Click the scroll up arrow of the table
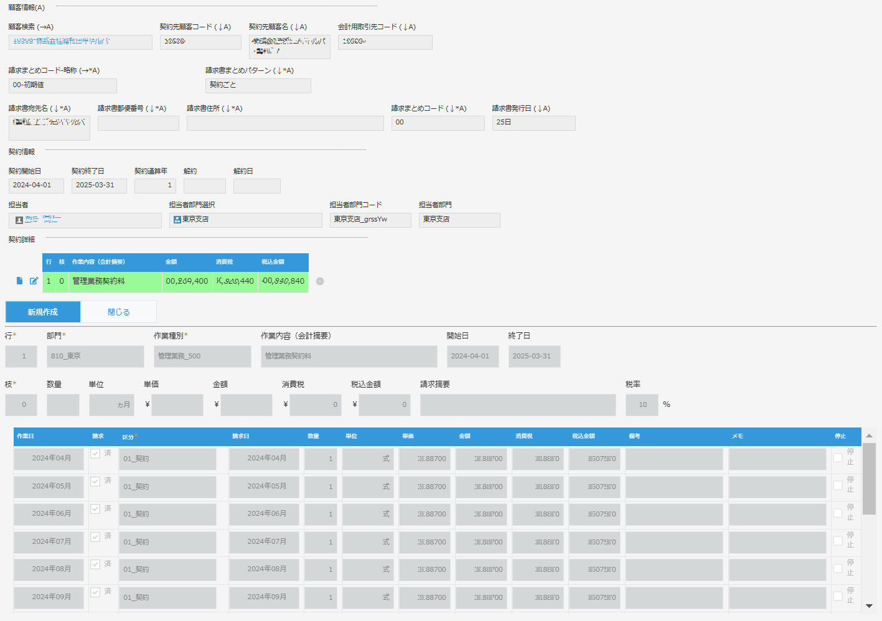Image resolution: width=882 pixels, height=621 pixels. click(869, 436)
